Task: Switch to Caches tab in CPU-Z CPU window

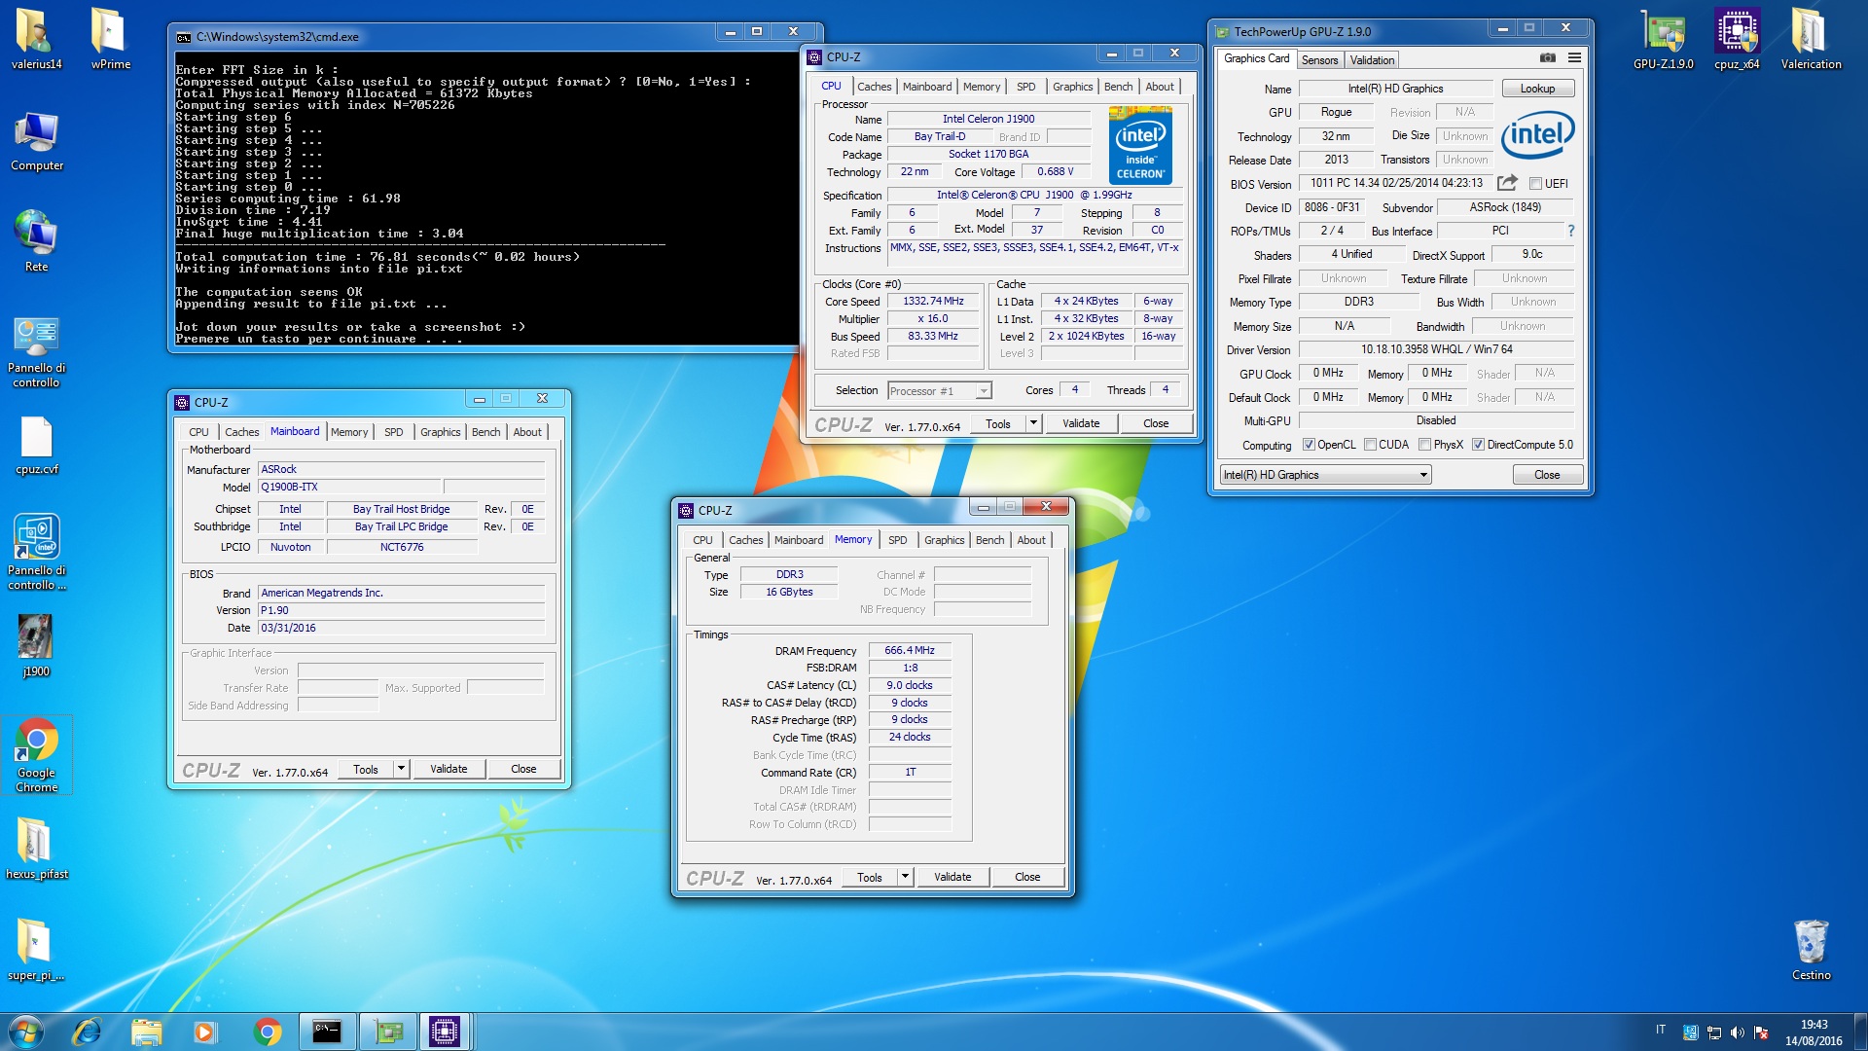Action: [x=874, y=87]
